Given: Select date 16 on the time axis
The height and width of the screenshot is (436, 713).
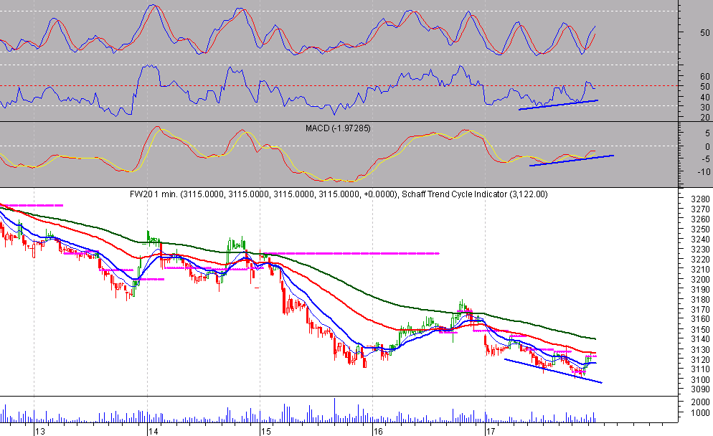Looking at the screenshot, I should (377, 432).
